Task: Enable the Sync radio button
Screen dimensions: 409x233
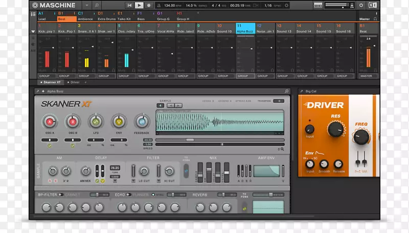Action: pyautogui.click(x=153, y=194)
